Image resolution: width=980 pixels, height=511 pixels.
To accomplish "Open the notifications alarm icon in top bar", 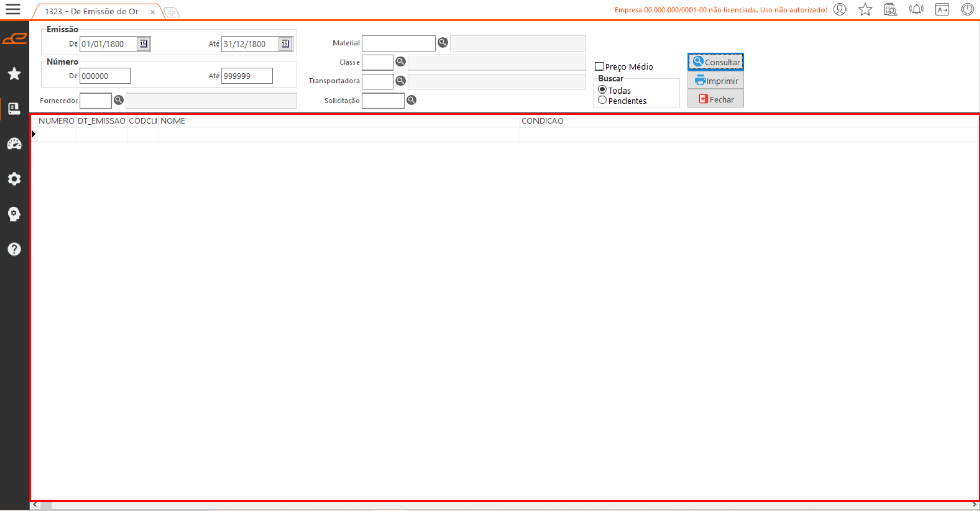I will click(916, 10).
